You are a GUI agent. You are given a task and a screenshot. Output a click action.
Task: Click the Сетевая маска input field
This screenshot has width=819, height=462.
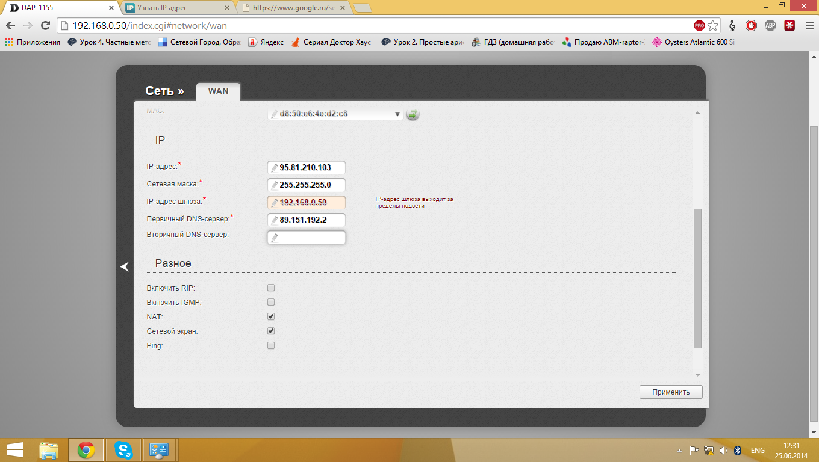coord(307,185)
